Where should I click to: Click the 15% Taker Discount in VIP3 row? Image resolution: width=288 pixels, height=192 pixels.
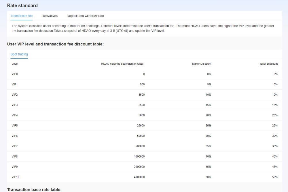pos(275,105)
